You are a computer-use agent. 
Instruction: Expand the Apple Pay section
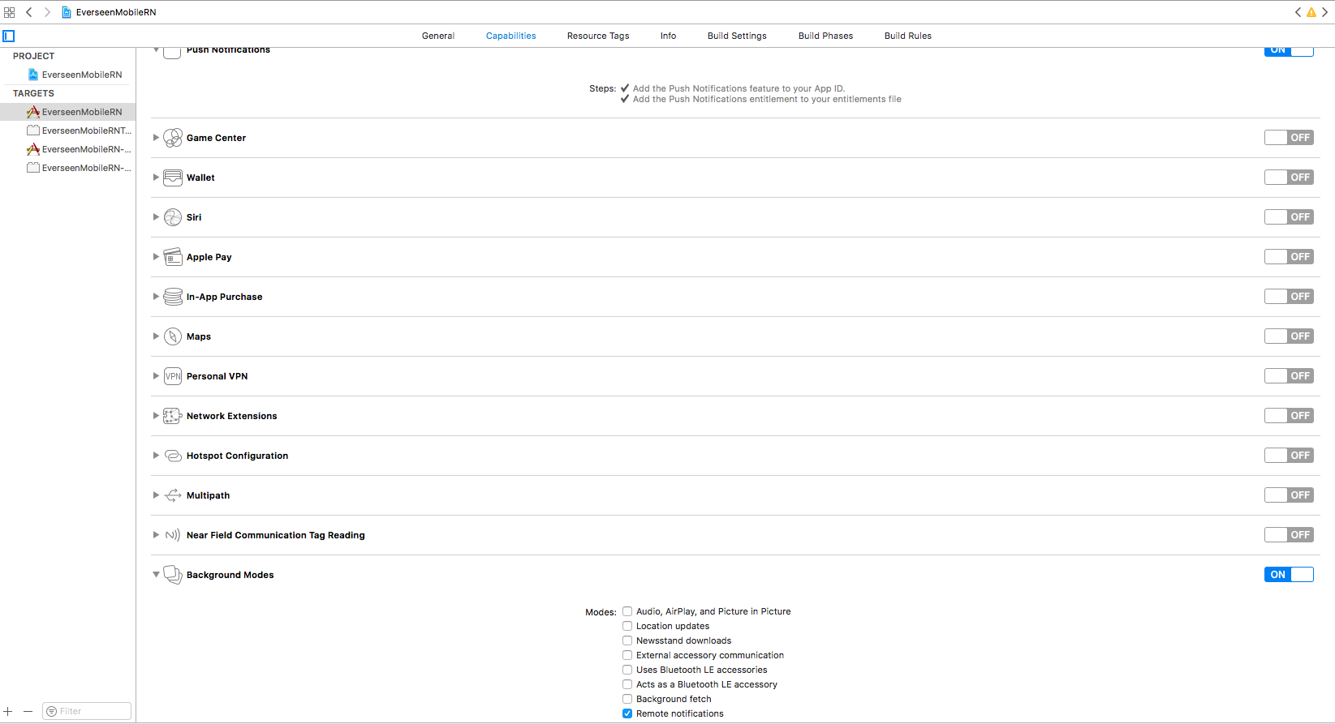coord(156,257)
